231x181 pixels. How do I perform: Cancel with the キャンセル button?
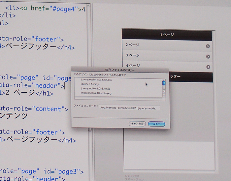[137, 124]
